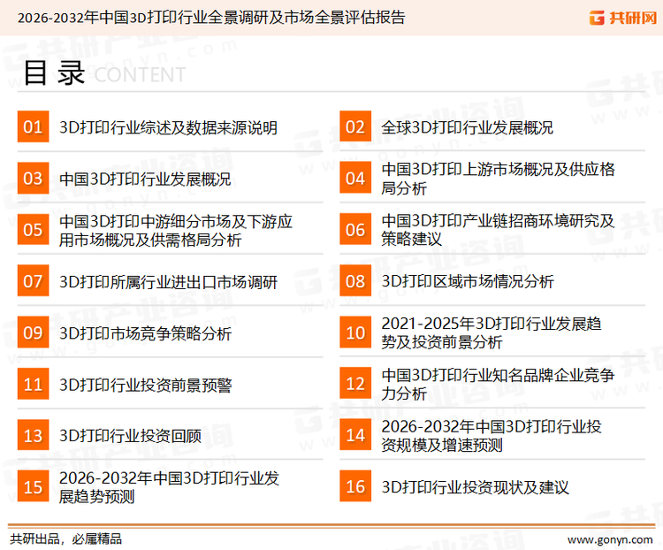Open chapter 中国3D打印行业发展概况
Viewport: 663px width, 550px height.
[145, 179]
